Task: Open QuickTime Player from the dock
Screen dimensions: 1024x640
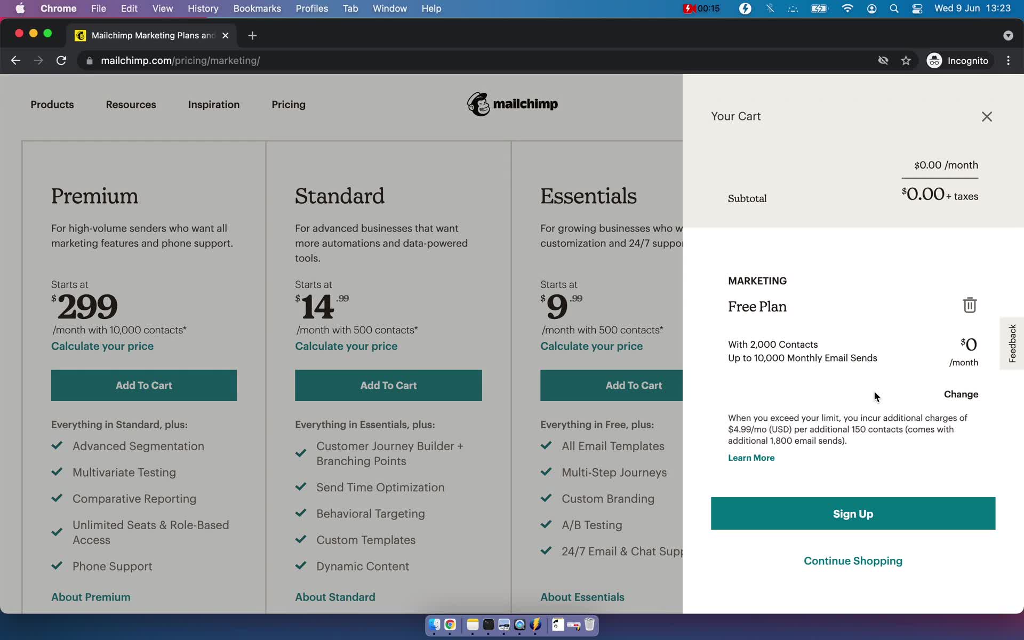Action: 520,625
